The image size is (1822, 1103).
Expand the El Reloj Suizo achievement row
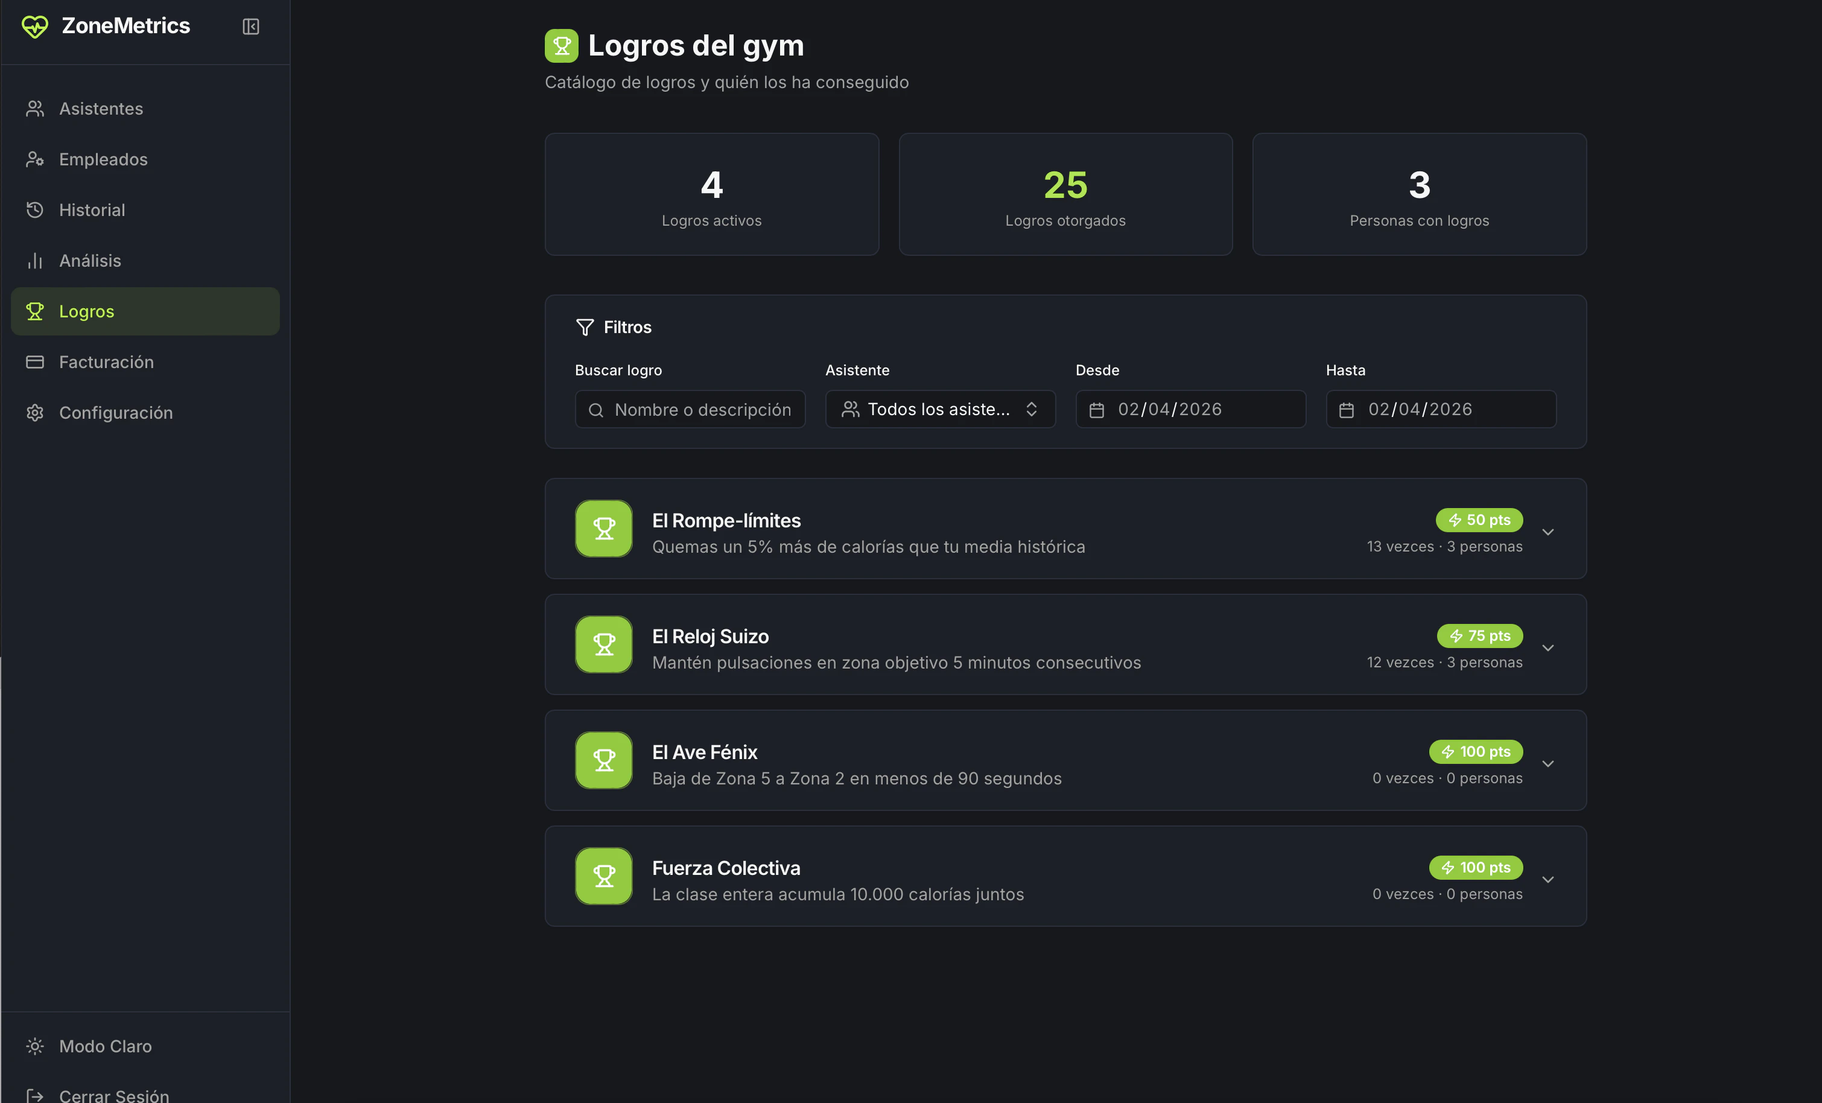1547,648
